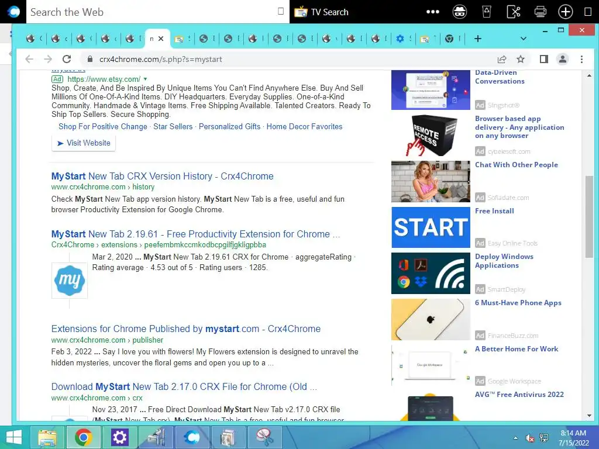599x449 pixels.
Task: Open the A Better Home For Work ad
Action: pyautogui.click(x=517, y=348)
